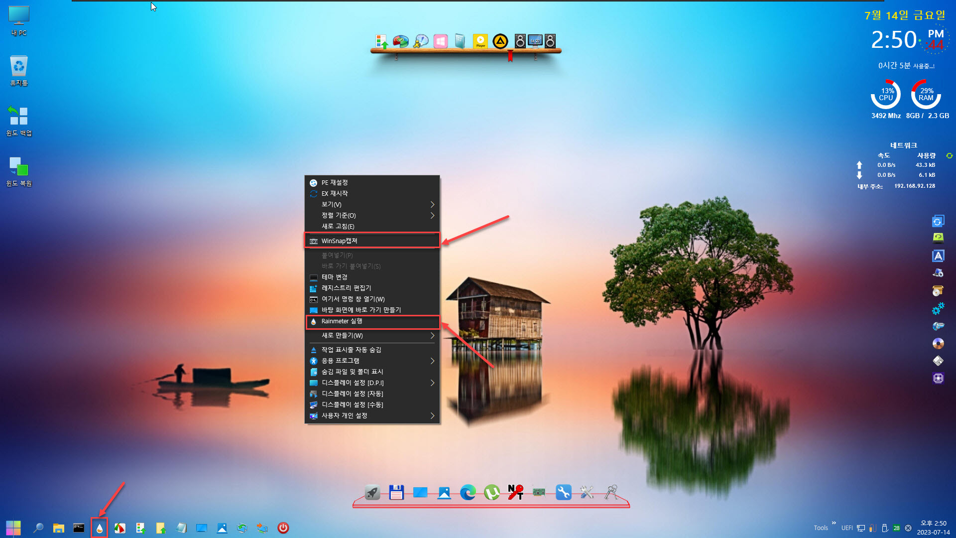Launch the AIMP triangle icon on the shelf dock
The height and width of the screenshot is (538, 956).
(x=500, y=41)
